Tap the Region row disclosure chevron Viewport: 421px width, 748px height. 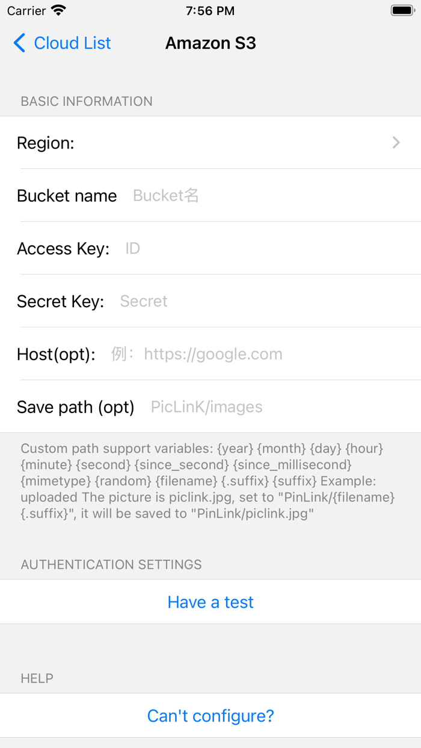tap(396, 143)
